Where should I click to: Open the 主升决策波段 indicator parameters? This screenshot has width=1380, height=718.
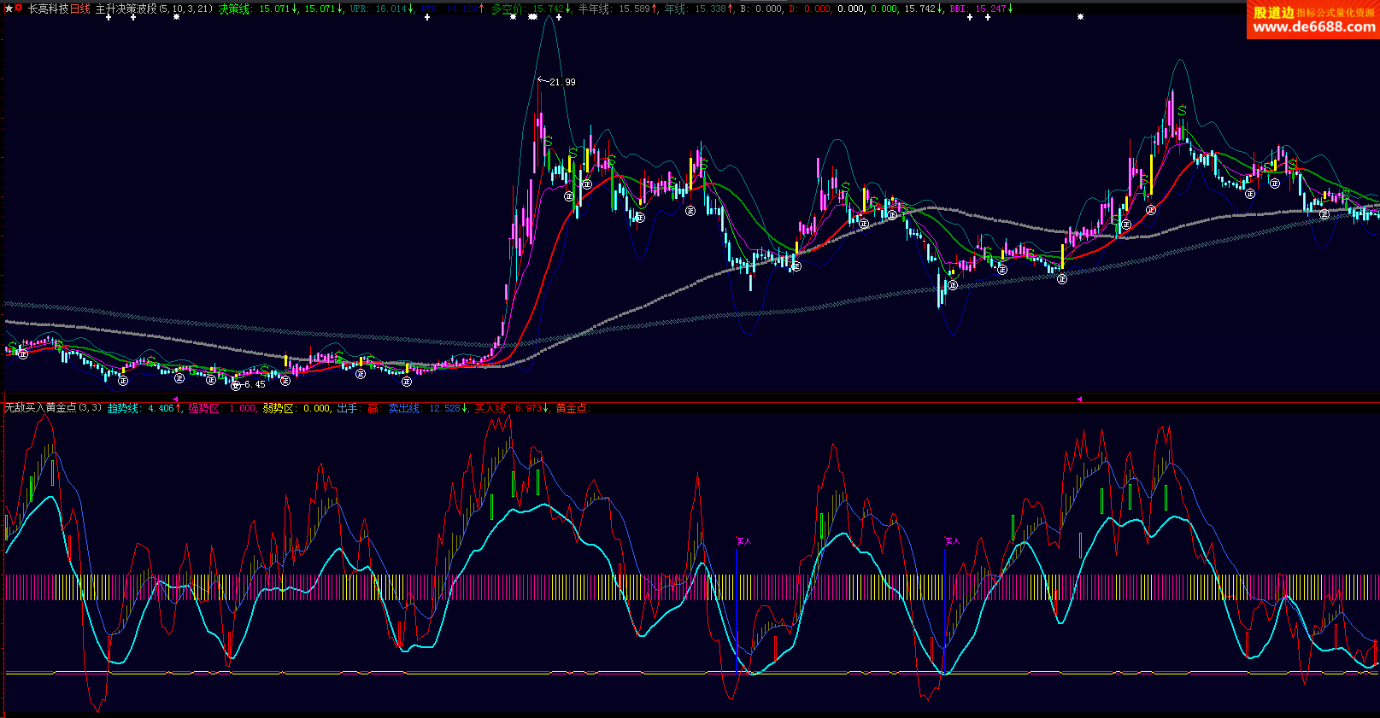(x=126, y=9)
